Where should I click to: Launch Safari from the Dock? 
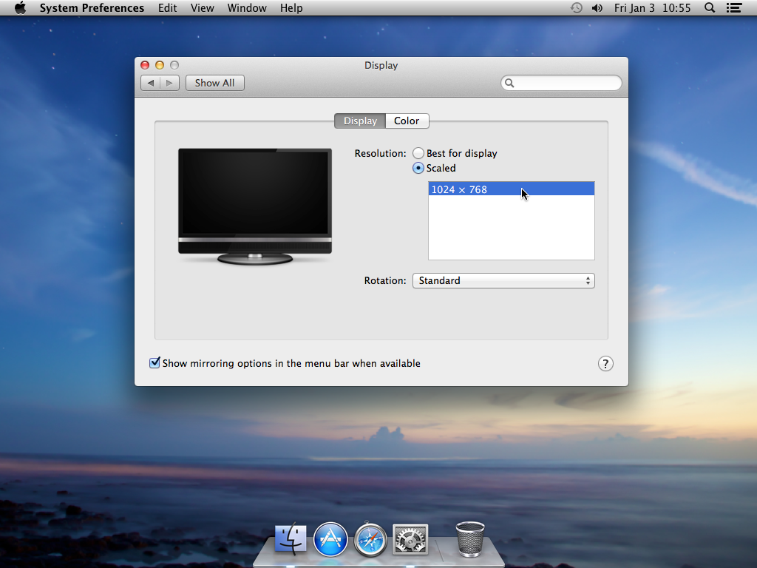coord(370,539)
